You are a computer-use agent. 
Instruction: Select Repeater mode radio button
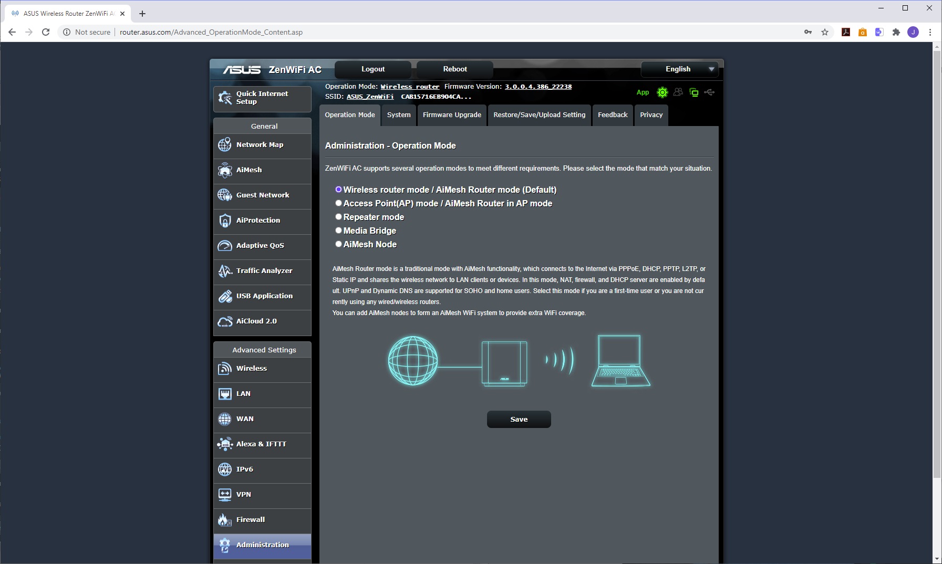[x=338, y=217]
